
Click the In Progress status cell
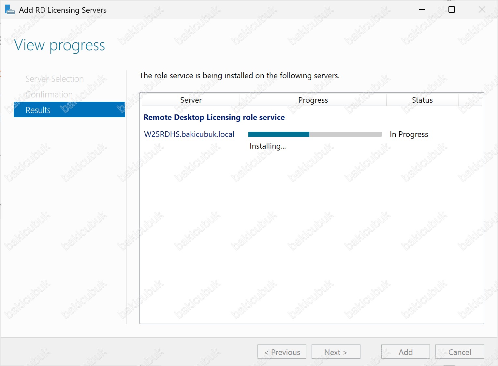coord(409,134)
